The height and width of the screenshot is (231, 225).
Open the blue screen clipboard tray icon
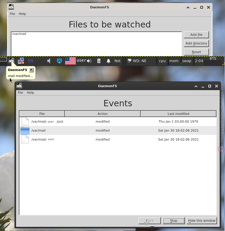59,61
